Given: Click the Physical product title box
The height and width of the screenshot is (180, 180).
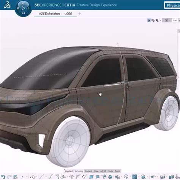Looking at the screenshot, I should pyautogui.click(x=172, y=5).
